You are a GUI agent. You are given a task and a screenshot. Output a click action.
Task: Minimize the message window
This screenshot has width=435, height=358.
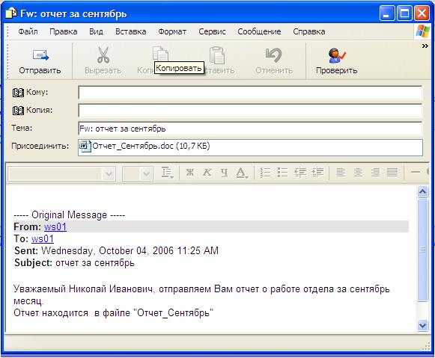(x=387, y=13)
